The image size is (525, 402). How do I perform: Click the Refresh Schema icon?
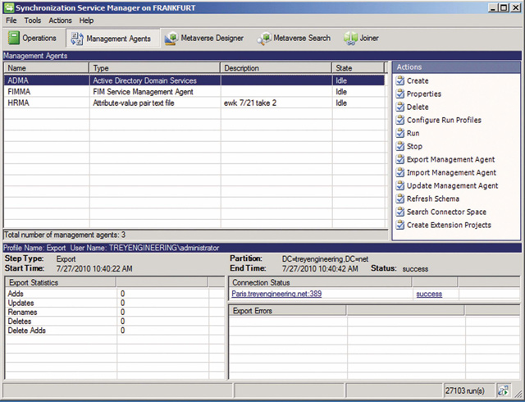399,199
